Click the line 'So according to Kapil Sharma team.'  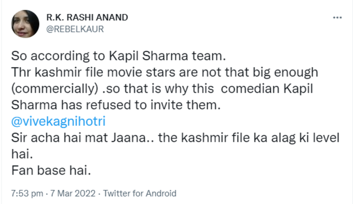[x=118, y=56]
